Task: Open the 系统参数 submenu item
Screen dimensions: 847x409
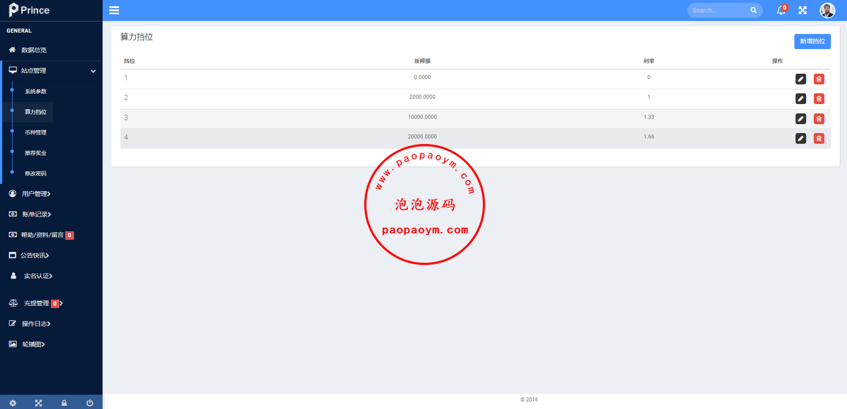Action: tap(36, 92)
